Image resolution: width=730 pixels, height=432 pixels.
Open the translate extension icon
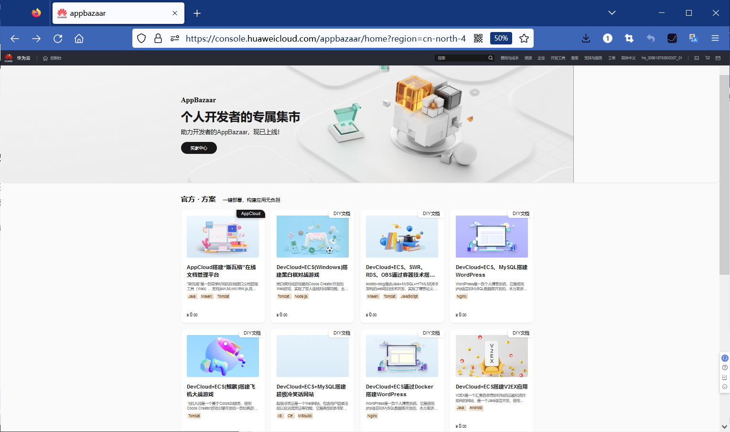pyautogui.click(x=693, y=38)
